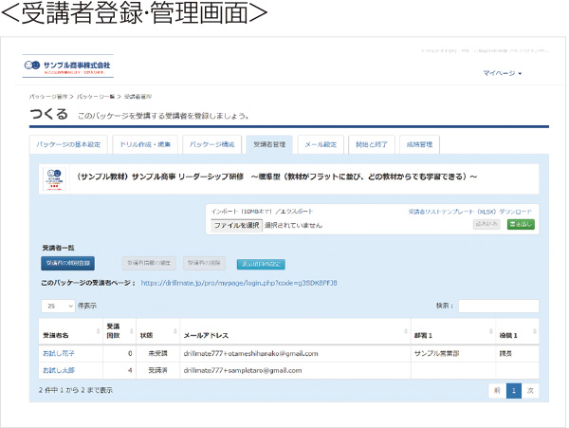Select the メール設定 tab
Screen dimensions: 569x428
coord(321,145)
